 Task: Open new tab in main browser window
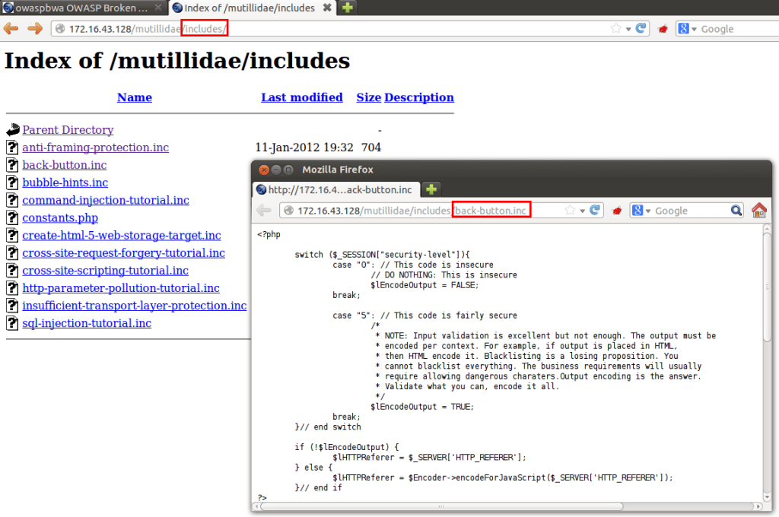coord(347,8)
